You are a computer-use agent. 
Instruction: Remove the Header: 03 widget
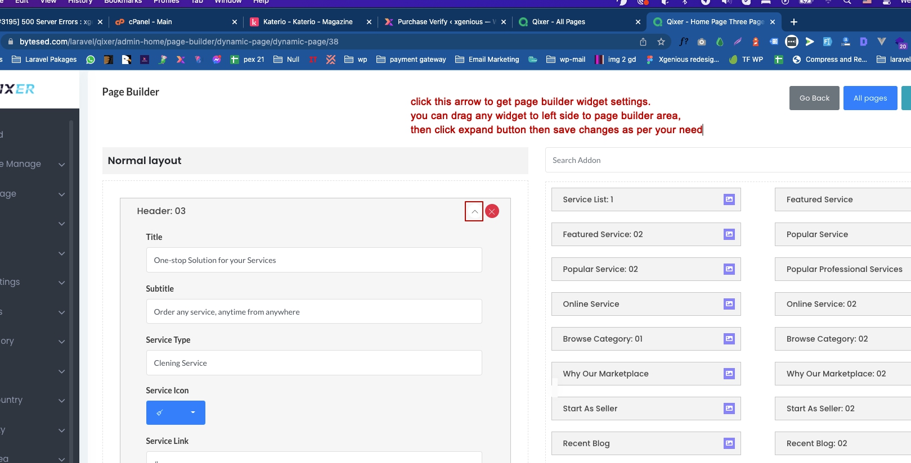point(492,211)
